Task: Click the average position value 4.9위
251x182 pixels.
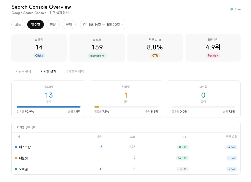Action: [213, 47]
